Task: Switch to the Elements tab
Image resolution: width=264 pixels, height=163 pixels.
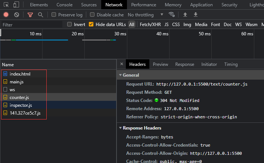Action: [x=39, y=5]
